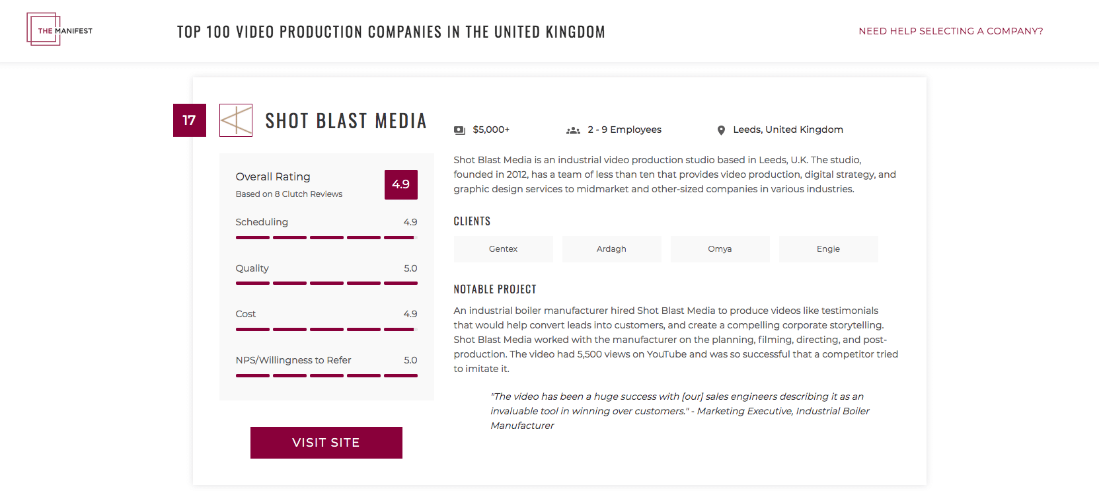Click the NPS/Willingness to Refer bar
Viewport: 1099px width, 491px height.
[326, 375]
